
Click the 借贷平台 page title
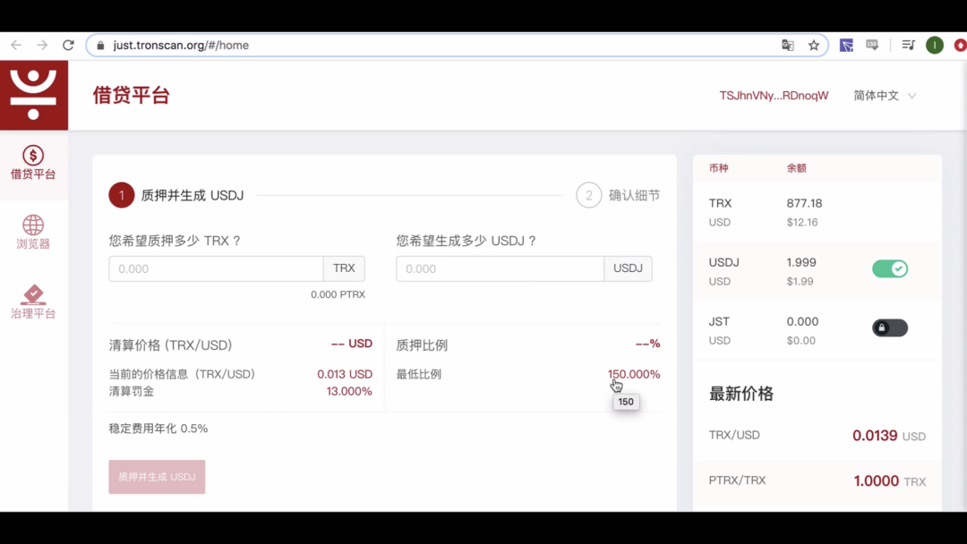132,96
